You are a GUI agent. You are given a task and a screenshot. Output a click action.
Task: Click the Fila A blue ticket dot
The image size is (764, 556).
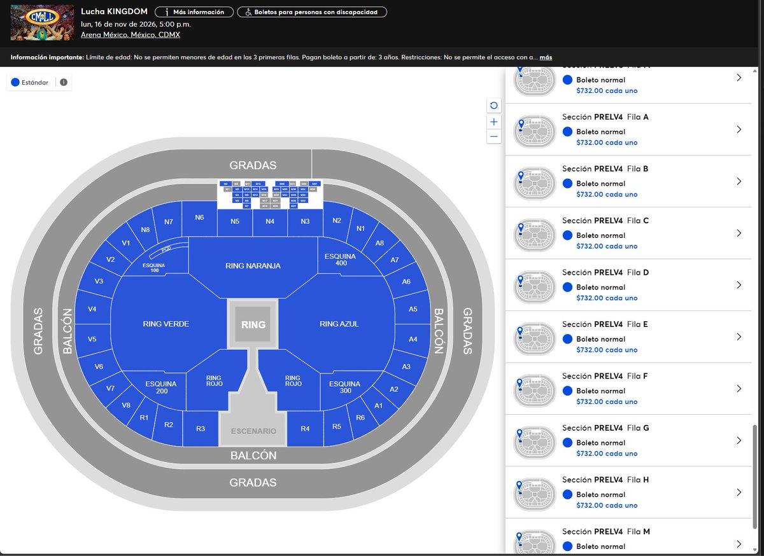tap(567, 132)
